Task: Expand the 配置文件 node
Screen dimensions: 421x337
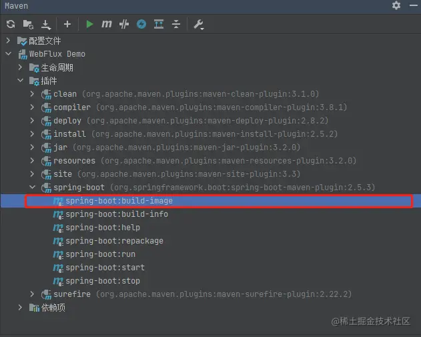Action: 8,41
